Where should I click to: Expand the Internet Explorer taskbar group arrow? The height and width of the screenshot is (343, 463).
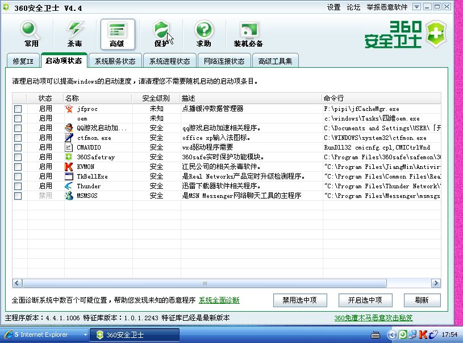(85, 334)
